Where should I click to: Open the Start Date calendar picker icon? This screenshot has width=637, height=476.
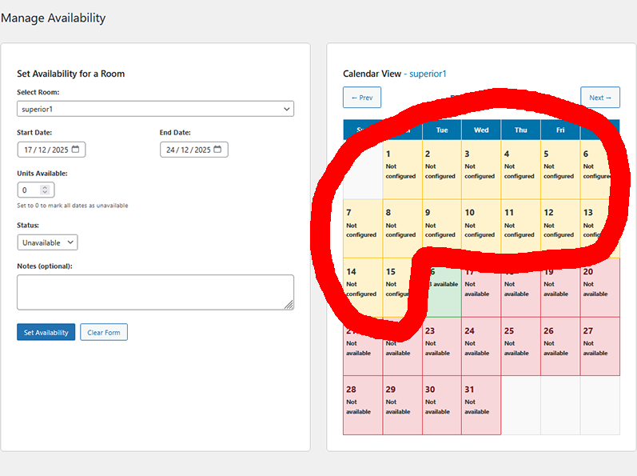[76, 149]
